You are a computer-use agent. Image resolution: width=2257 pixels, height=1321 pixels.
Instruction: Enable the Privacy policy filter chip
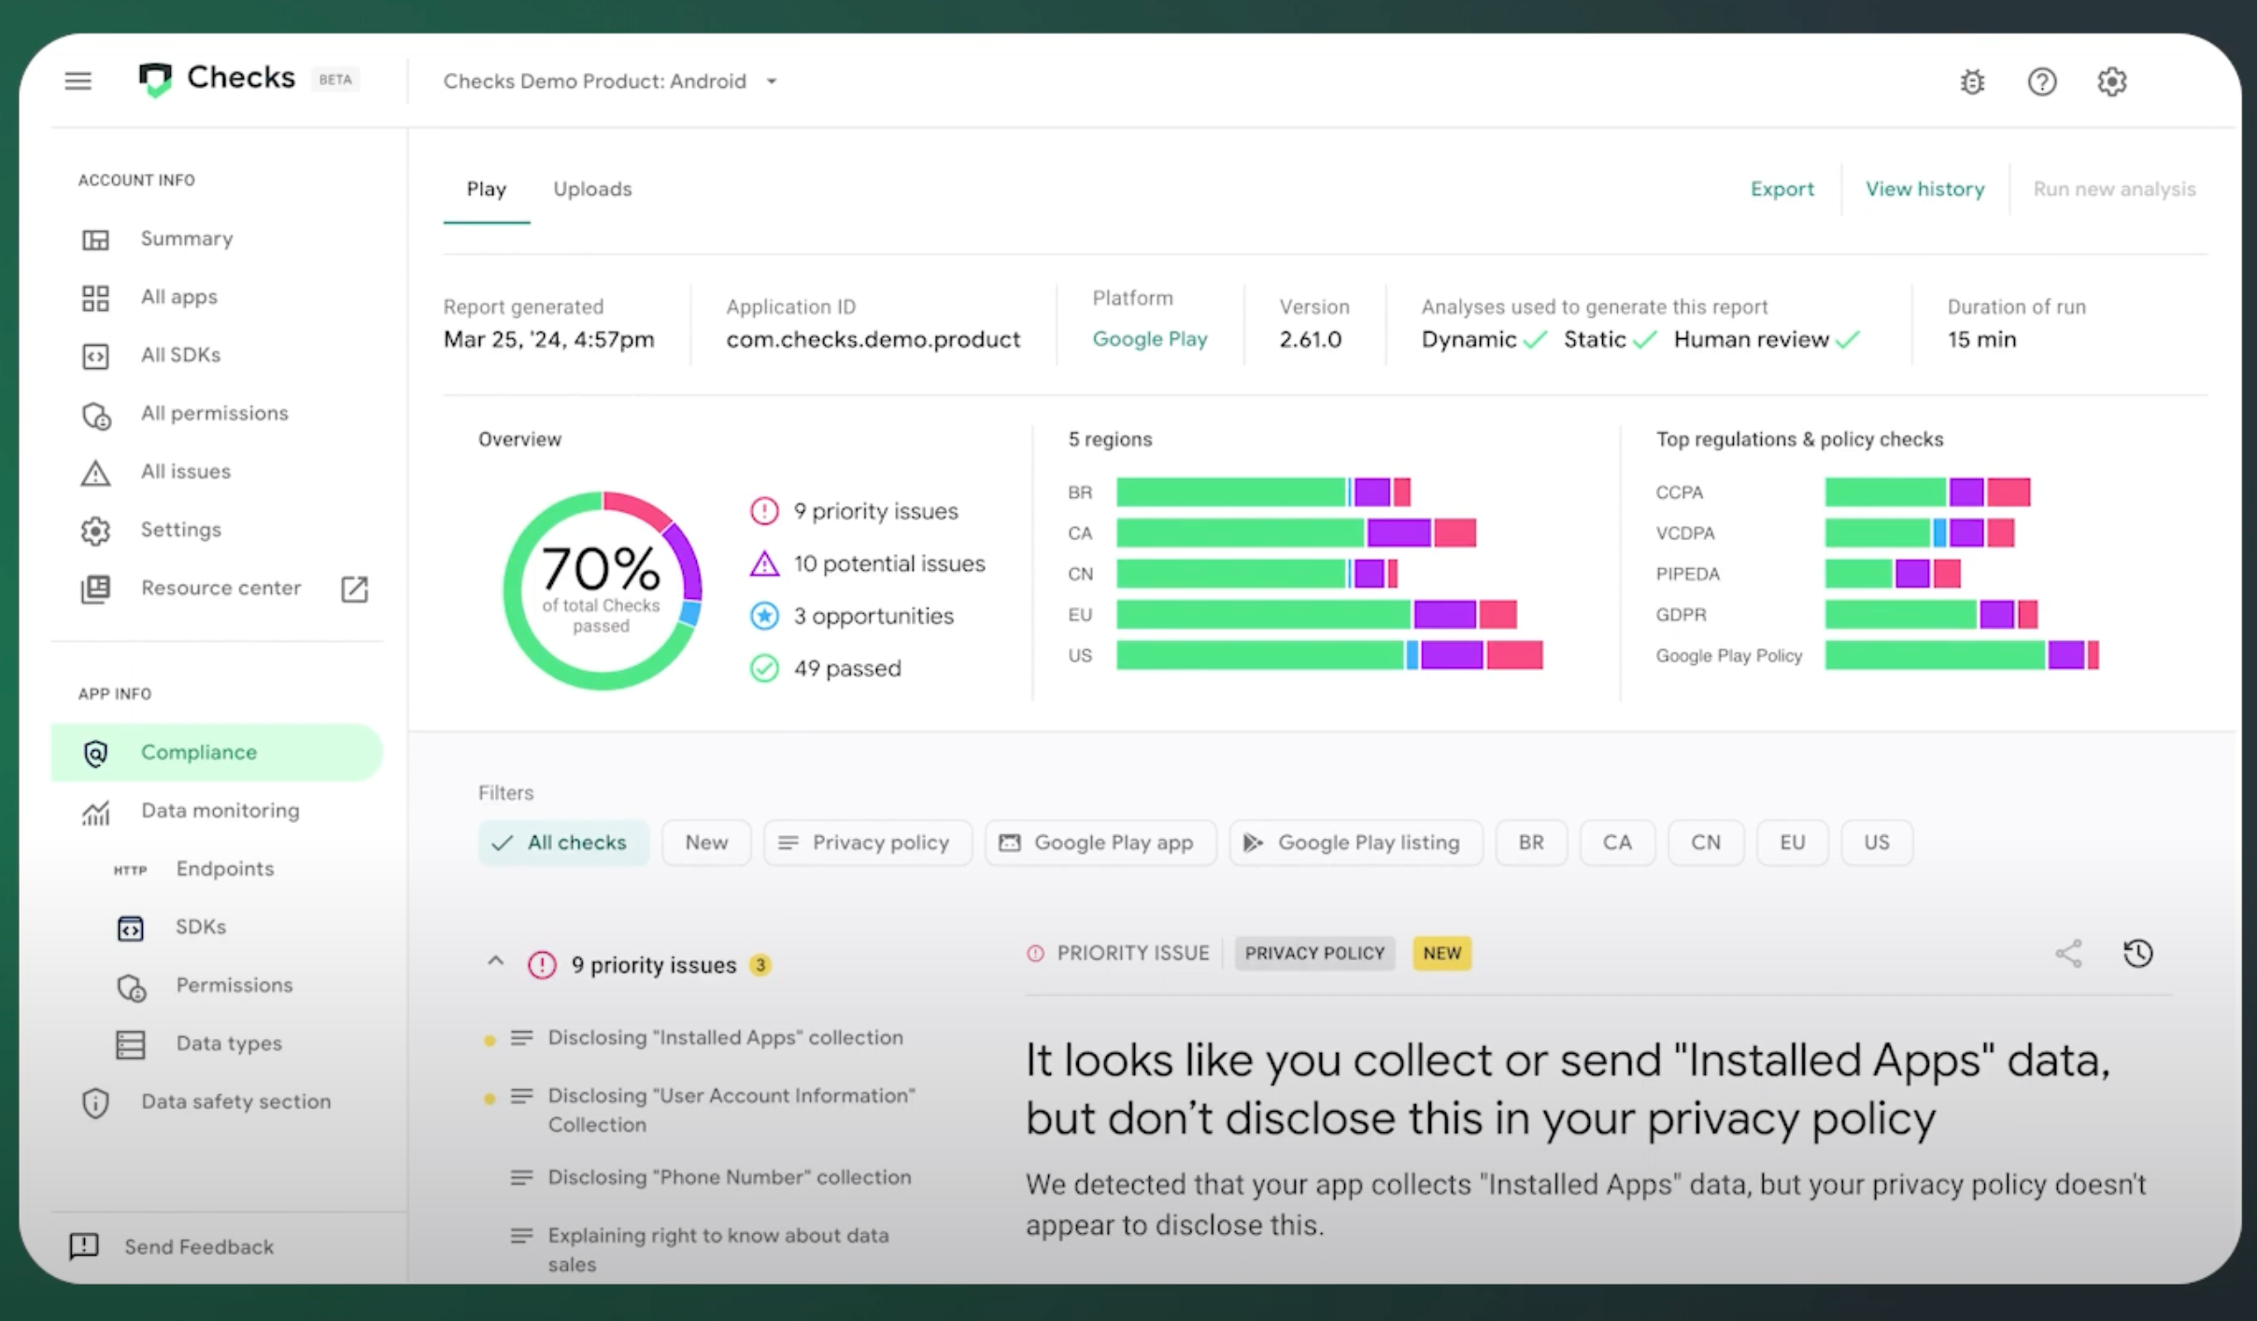[867, 843]
